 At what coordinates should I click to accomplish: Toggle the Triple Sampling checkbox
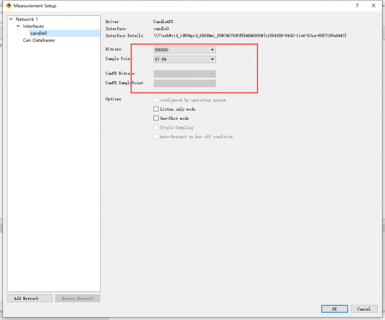click(x=156, y=127)
